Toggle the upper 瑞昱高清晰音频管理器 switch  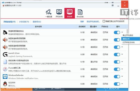click(117, 40)
